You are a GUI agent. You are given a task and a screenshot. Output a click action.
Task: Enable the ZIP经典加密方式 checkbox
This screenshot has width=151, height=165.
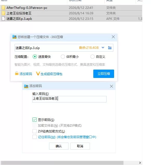(x=35, y=131)
